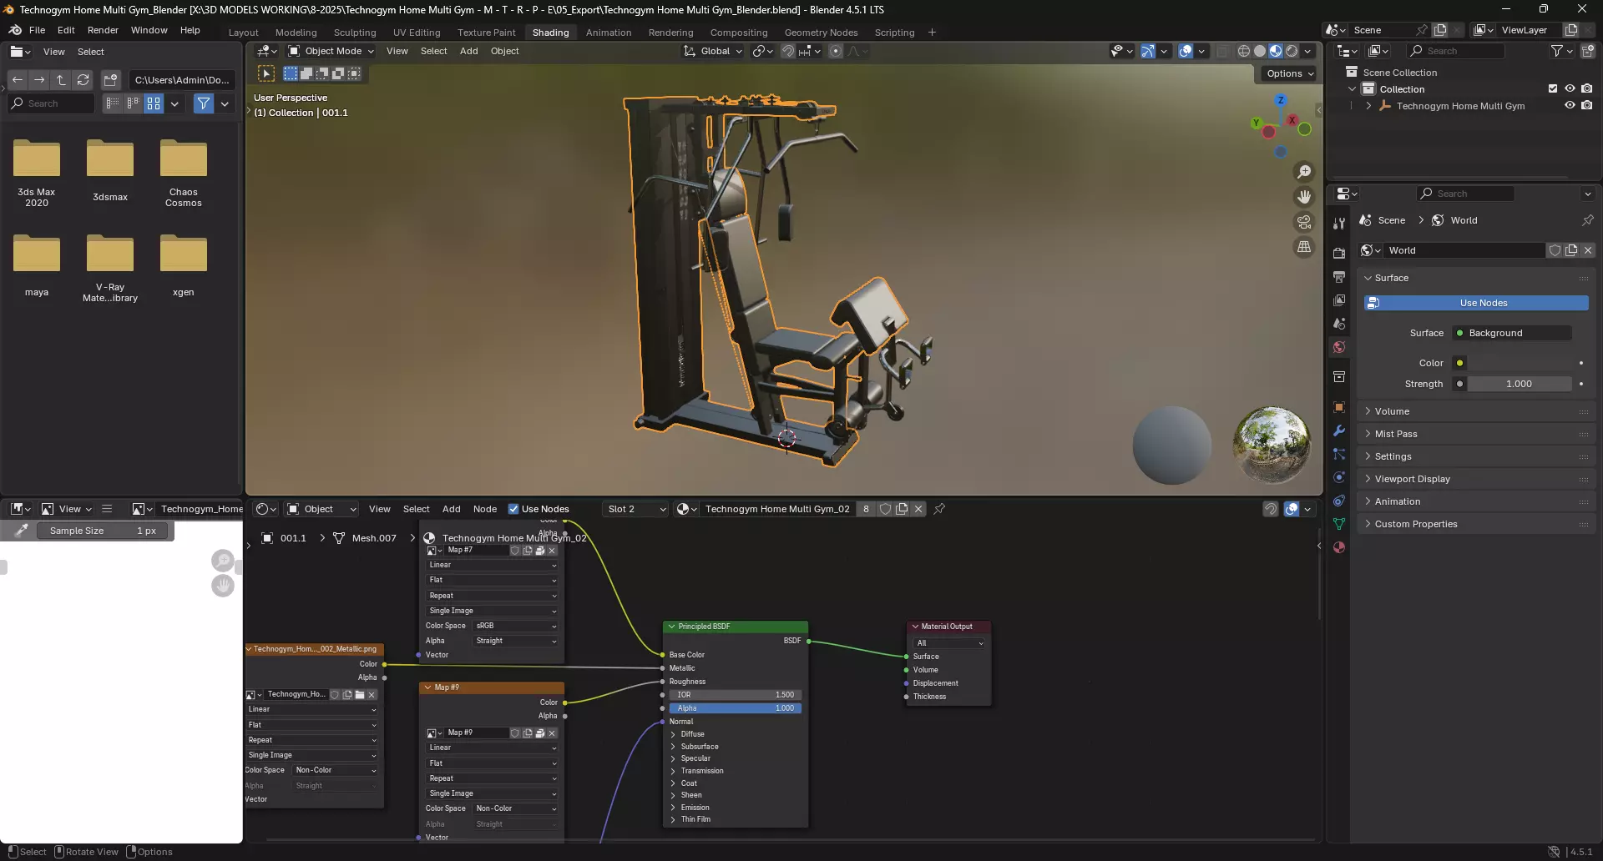Toggle Collection eye visibility in outliner
The image size is (1603, 861).
(x=1570, y=88)
